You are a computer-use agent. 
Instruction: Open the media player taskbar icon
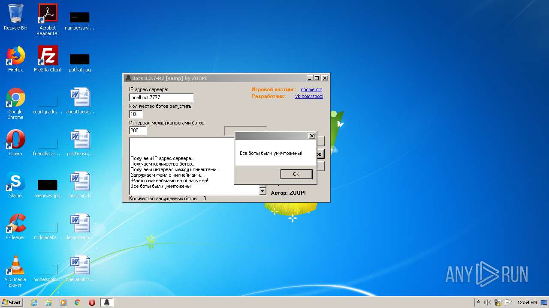pos(63,302)
